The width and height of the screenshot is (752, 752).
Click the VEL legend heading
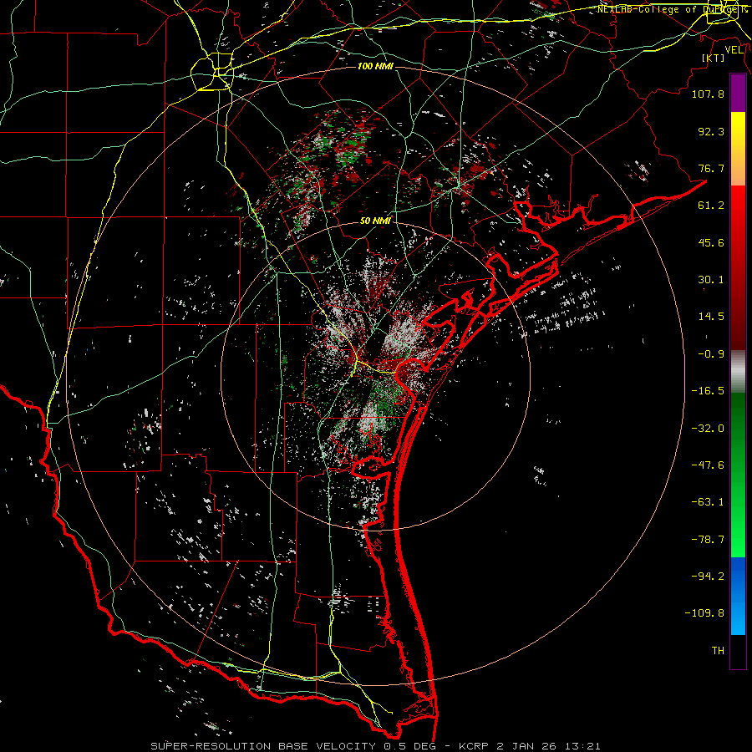tap(734, 50)
